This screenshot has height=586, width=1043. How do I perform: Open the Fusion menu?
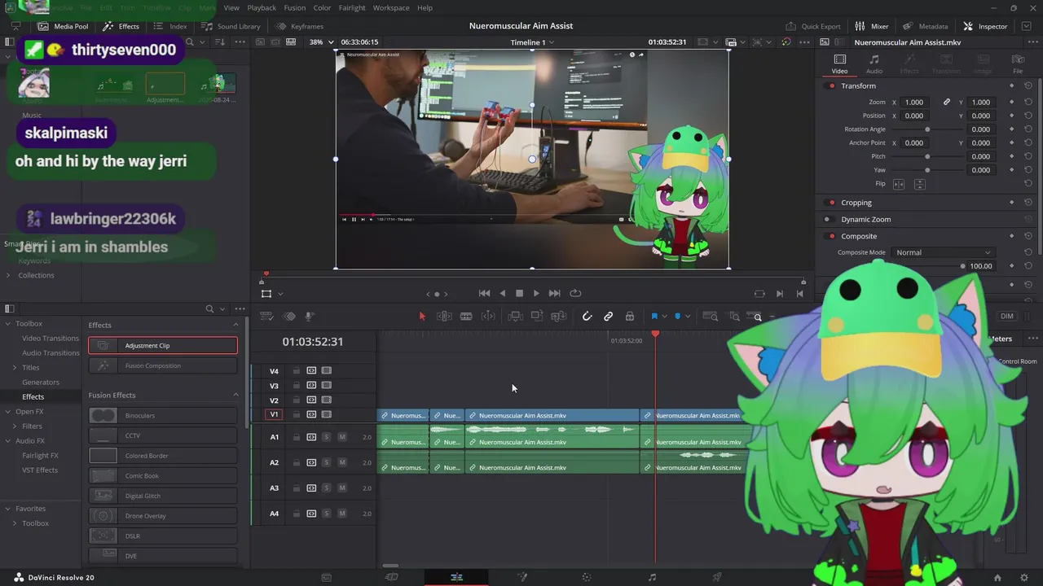[295, 7]
